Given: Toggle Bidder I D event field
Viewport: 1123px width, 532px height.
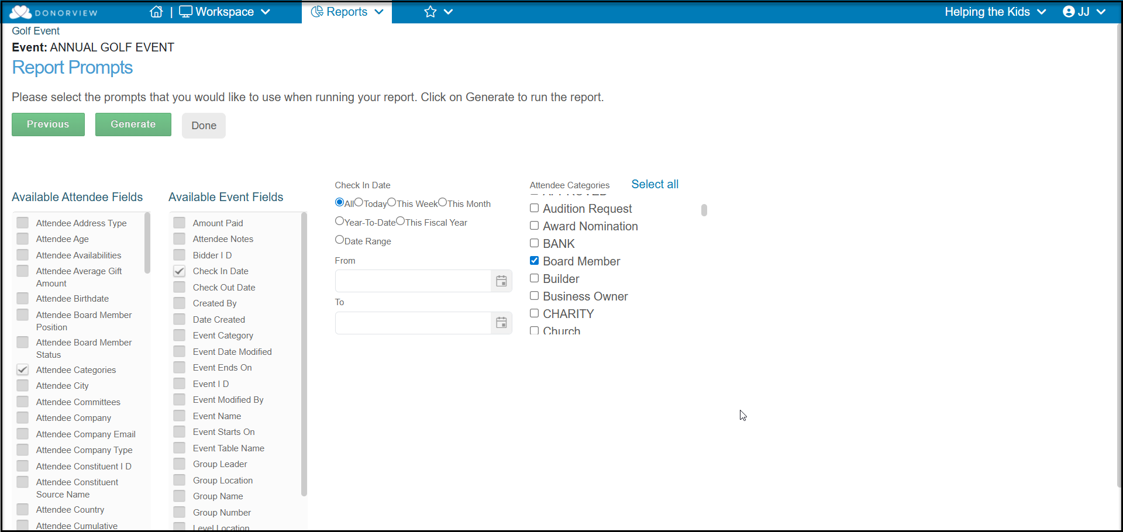Looking at the screenshot, I should click(180, 255).
